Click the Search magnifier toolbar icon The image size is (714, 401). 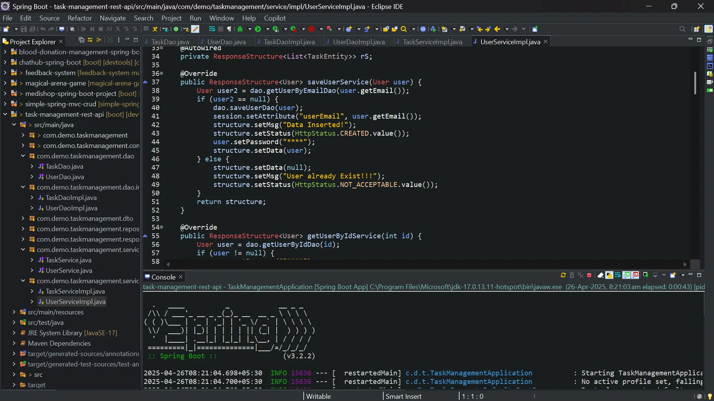404,29
